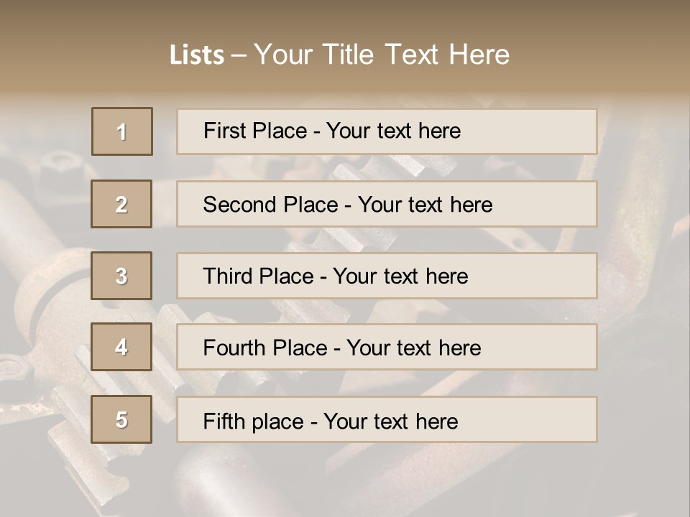Click the number 1 box

(x=122, y=131)
